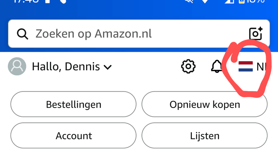Open the camera lens visual search
The width and height of the screenshot is (278, 154).
pos(256,34)
